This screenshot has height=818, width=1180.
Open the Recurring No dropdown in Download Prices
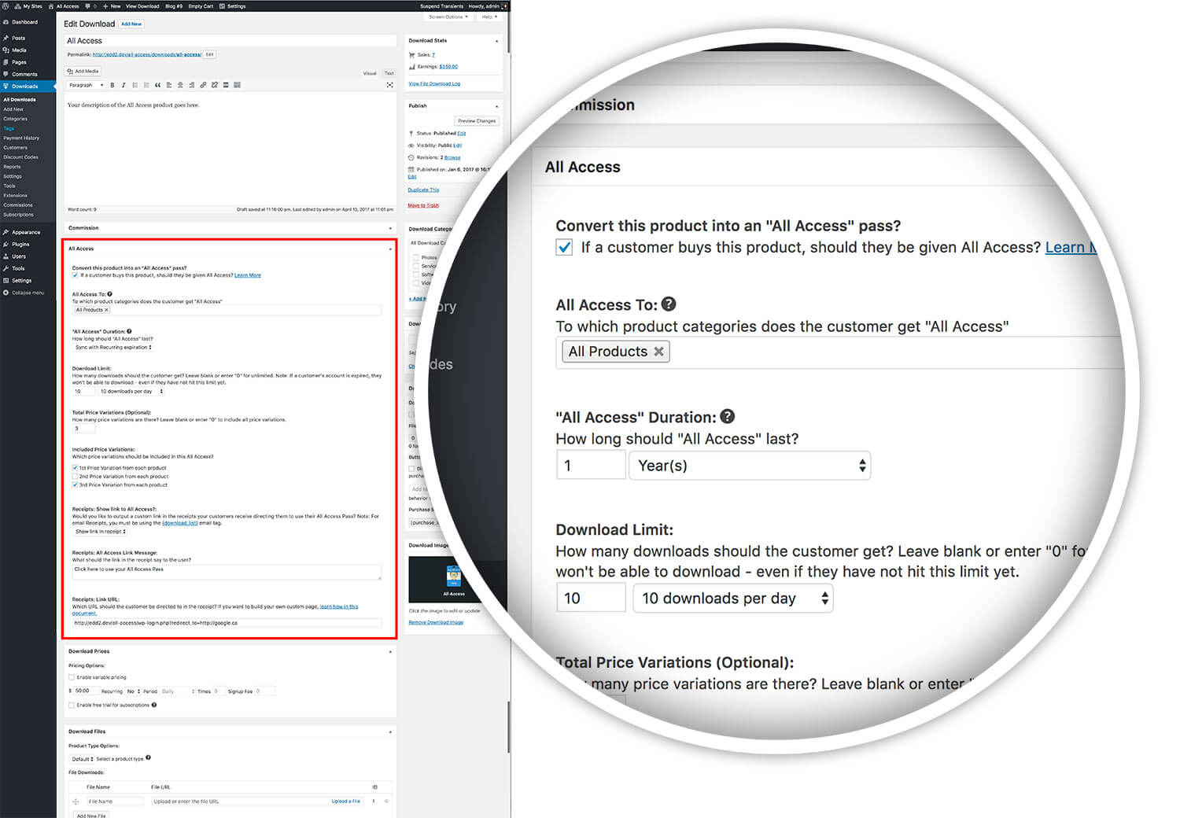133,691
